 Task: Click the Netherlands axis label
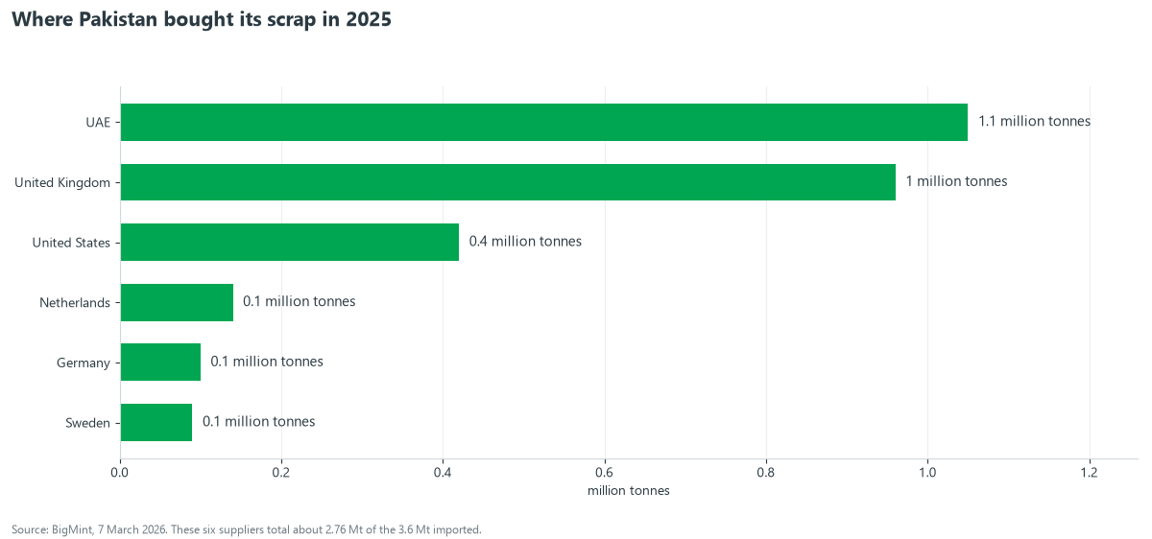(75, 303)
